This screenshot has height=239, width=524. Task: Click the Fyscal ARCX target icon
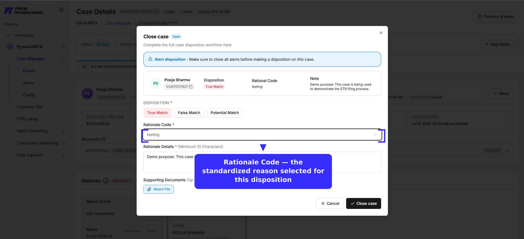10,47
